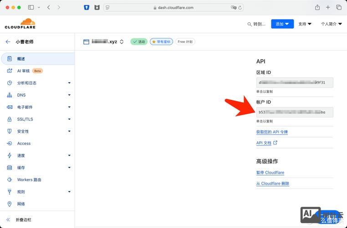This screenshot has height=228, width=347.
Task: Click the Access sidebar icon
Action: [9, 143]
